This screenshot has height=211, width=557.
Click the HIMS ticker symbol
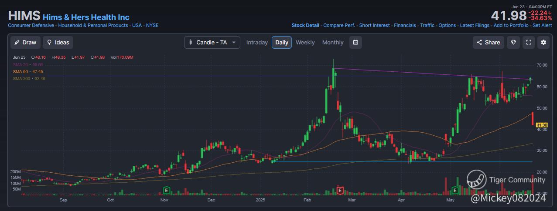coord(24,16)
